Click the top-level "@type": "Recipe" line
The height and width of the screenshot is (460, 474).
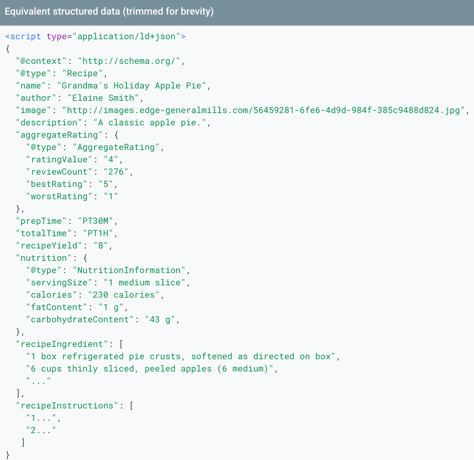coord(62,73)
